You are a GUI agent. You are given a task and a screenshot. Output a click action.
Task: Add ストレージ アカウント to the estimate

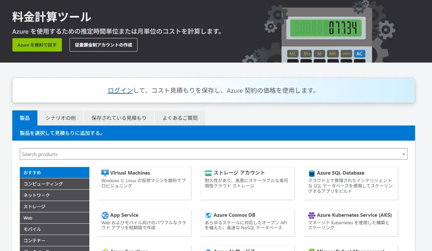click(x=247, y=183)
